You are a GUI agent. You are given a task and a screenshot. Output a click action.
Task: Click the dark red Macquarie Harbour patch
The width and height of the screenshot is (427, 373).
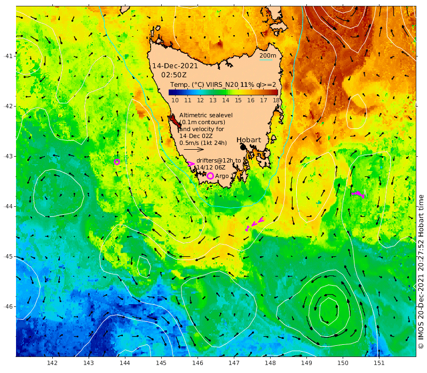[x=175, y=121]
